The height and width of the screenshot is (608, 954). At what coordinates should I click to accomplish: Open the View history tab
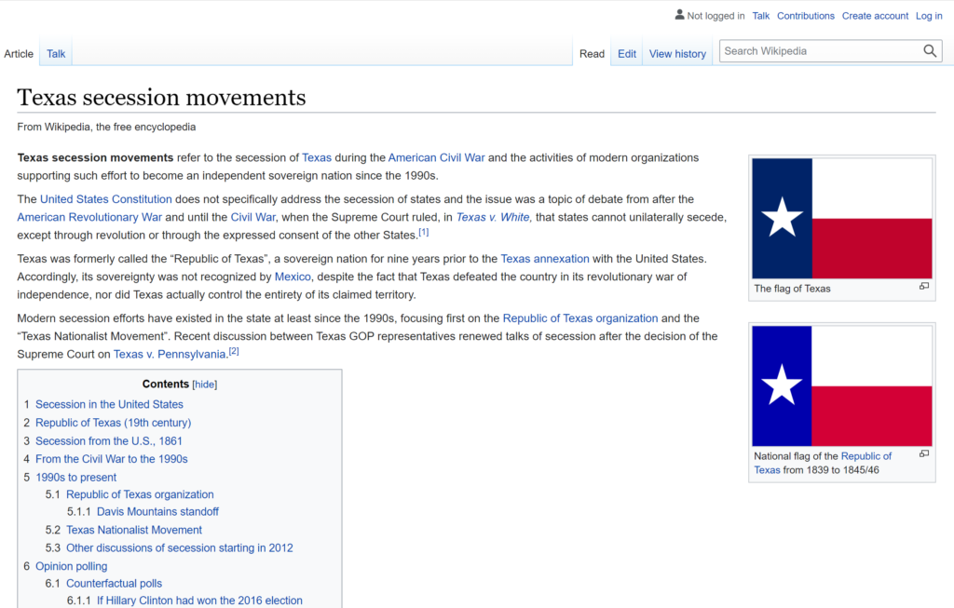[x=677, y=53]
